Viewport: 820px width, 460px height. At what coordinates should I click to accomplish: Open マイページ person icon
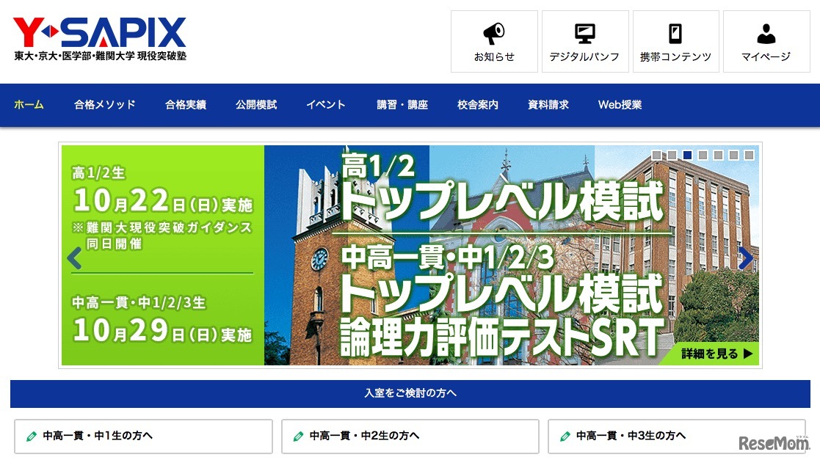pos(766,34)
